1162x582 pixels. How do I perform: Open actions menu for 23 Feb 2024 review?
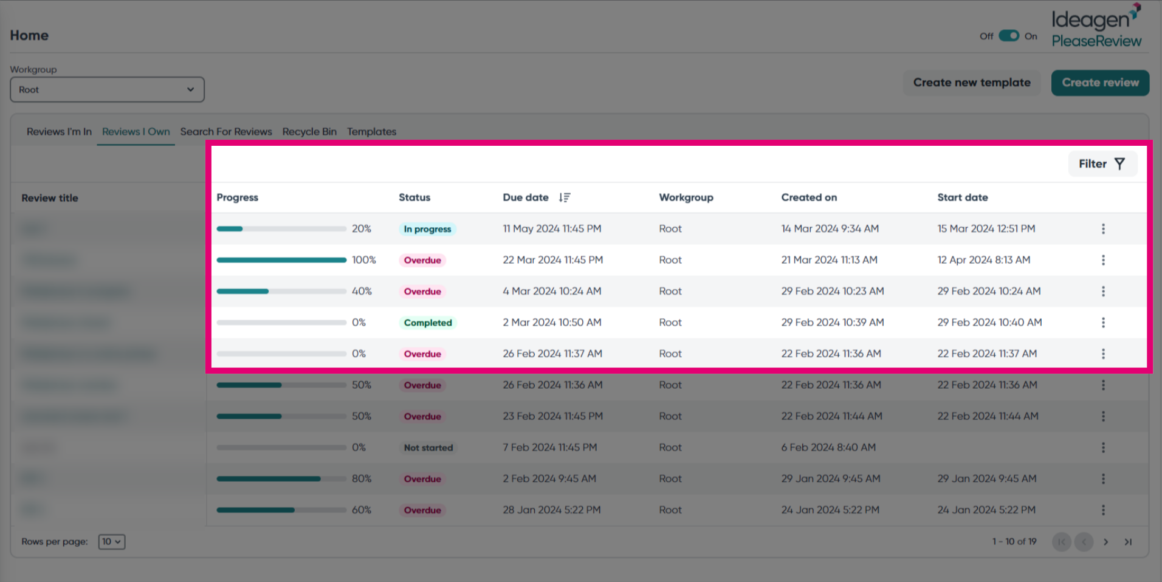coord(1103,416)
